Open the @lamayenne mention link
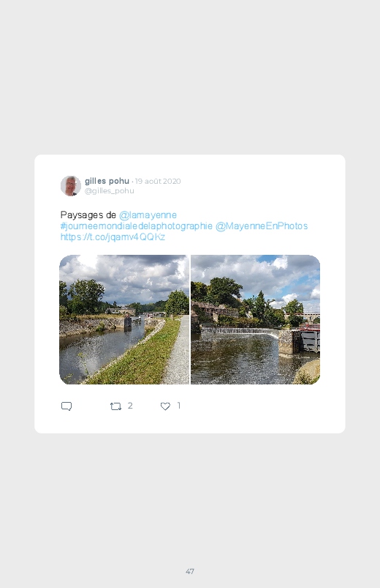 tap(148, 215)
